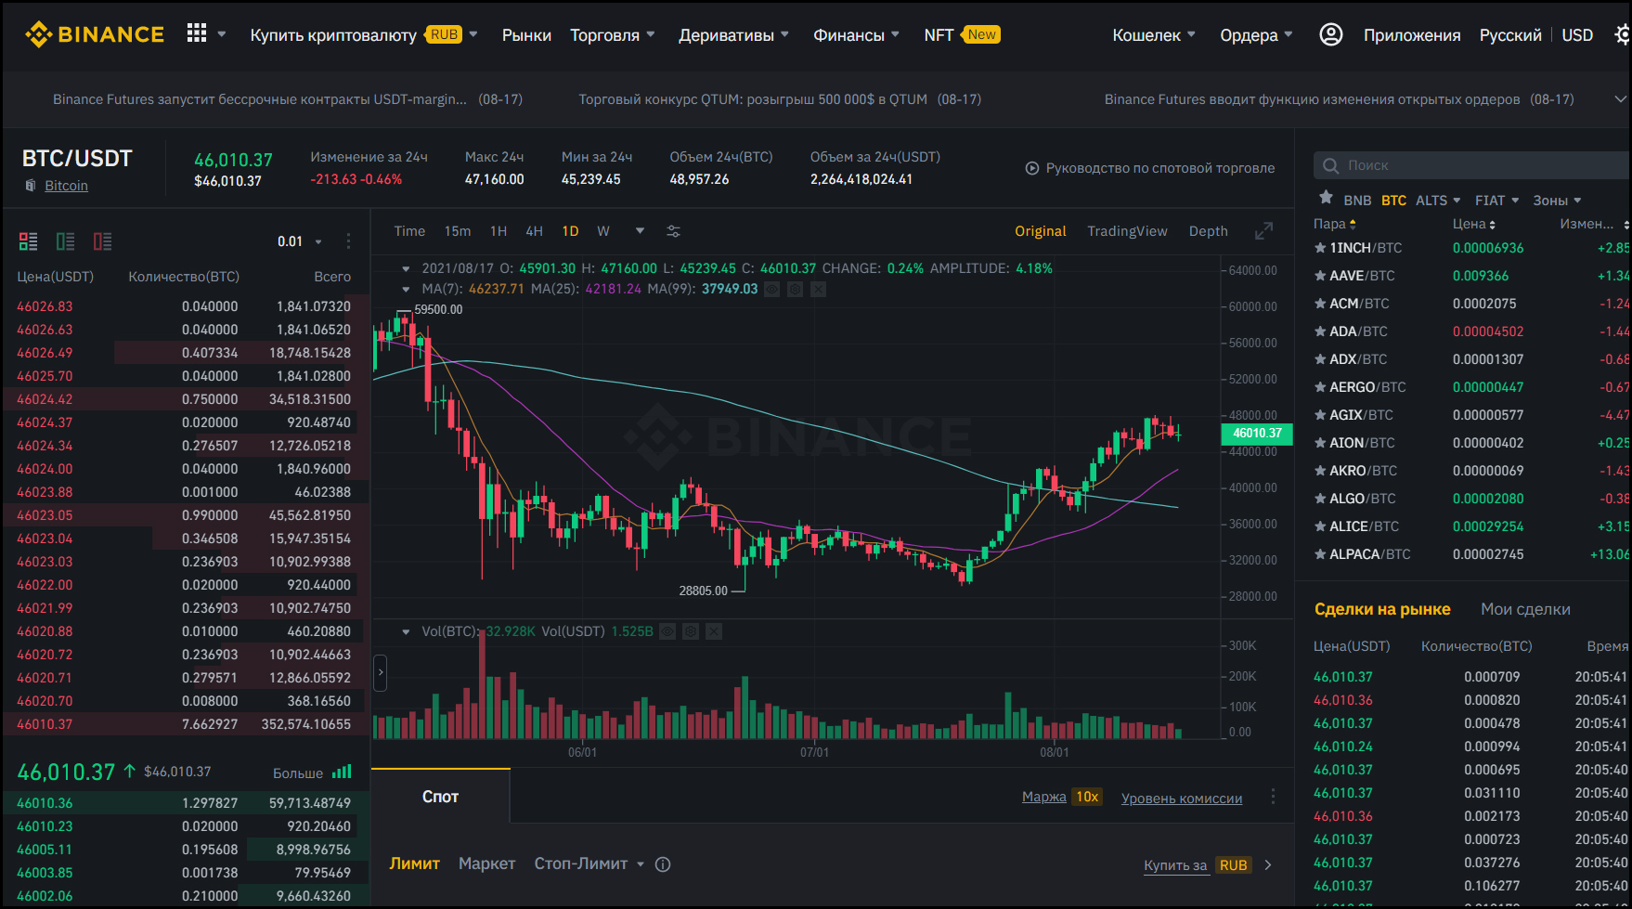The height and width of the screenshot is (909, 1632).
Task: Select Маркет order type tab
Action: pos(486,864)
